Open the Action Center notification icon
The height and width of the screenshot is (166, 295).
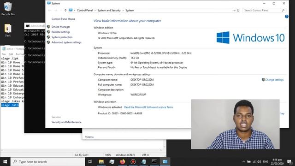coord(289,162)
